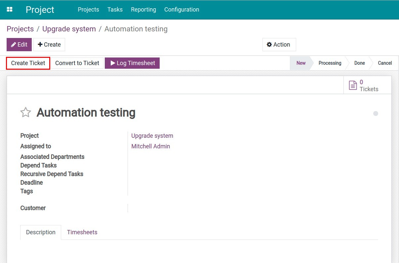Set the task stage to Done
This screenshot has height=263, width=399.
pos(359,63)
